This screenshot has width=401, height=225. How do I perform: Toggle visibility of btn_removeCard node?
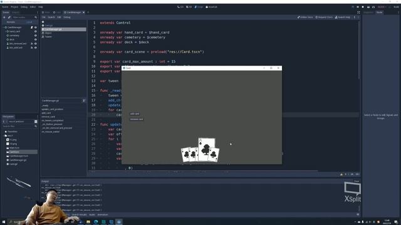click(36, 44)
